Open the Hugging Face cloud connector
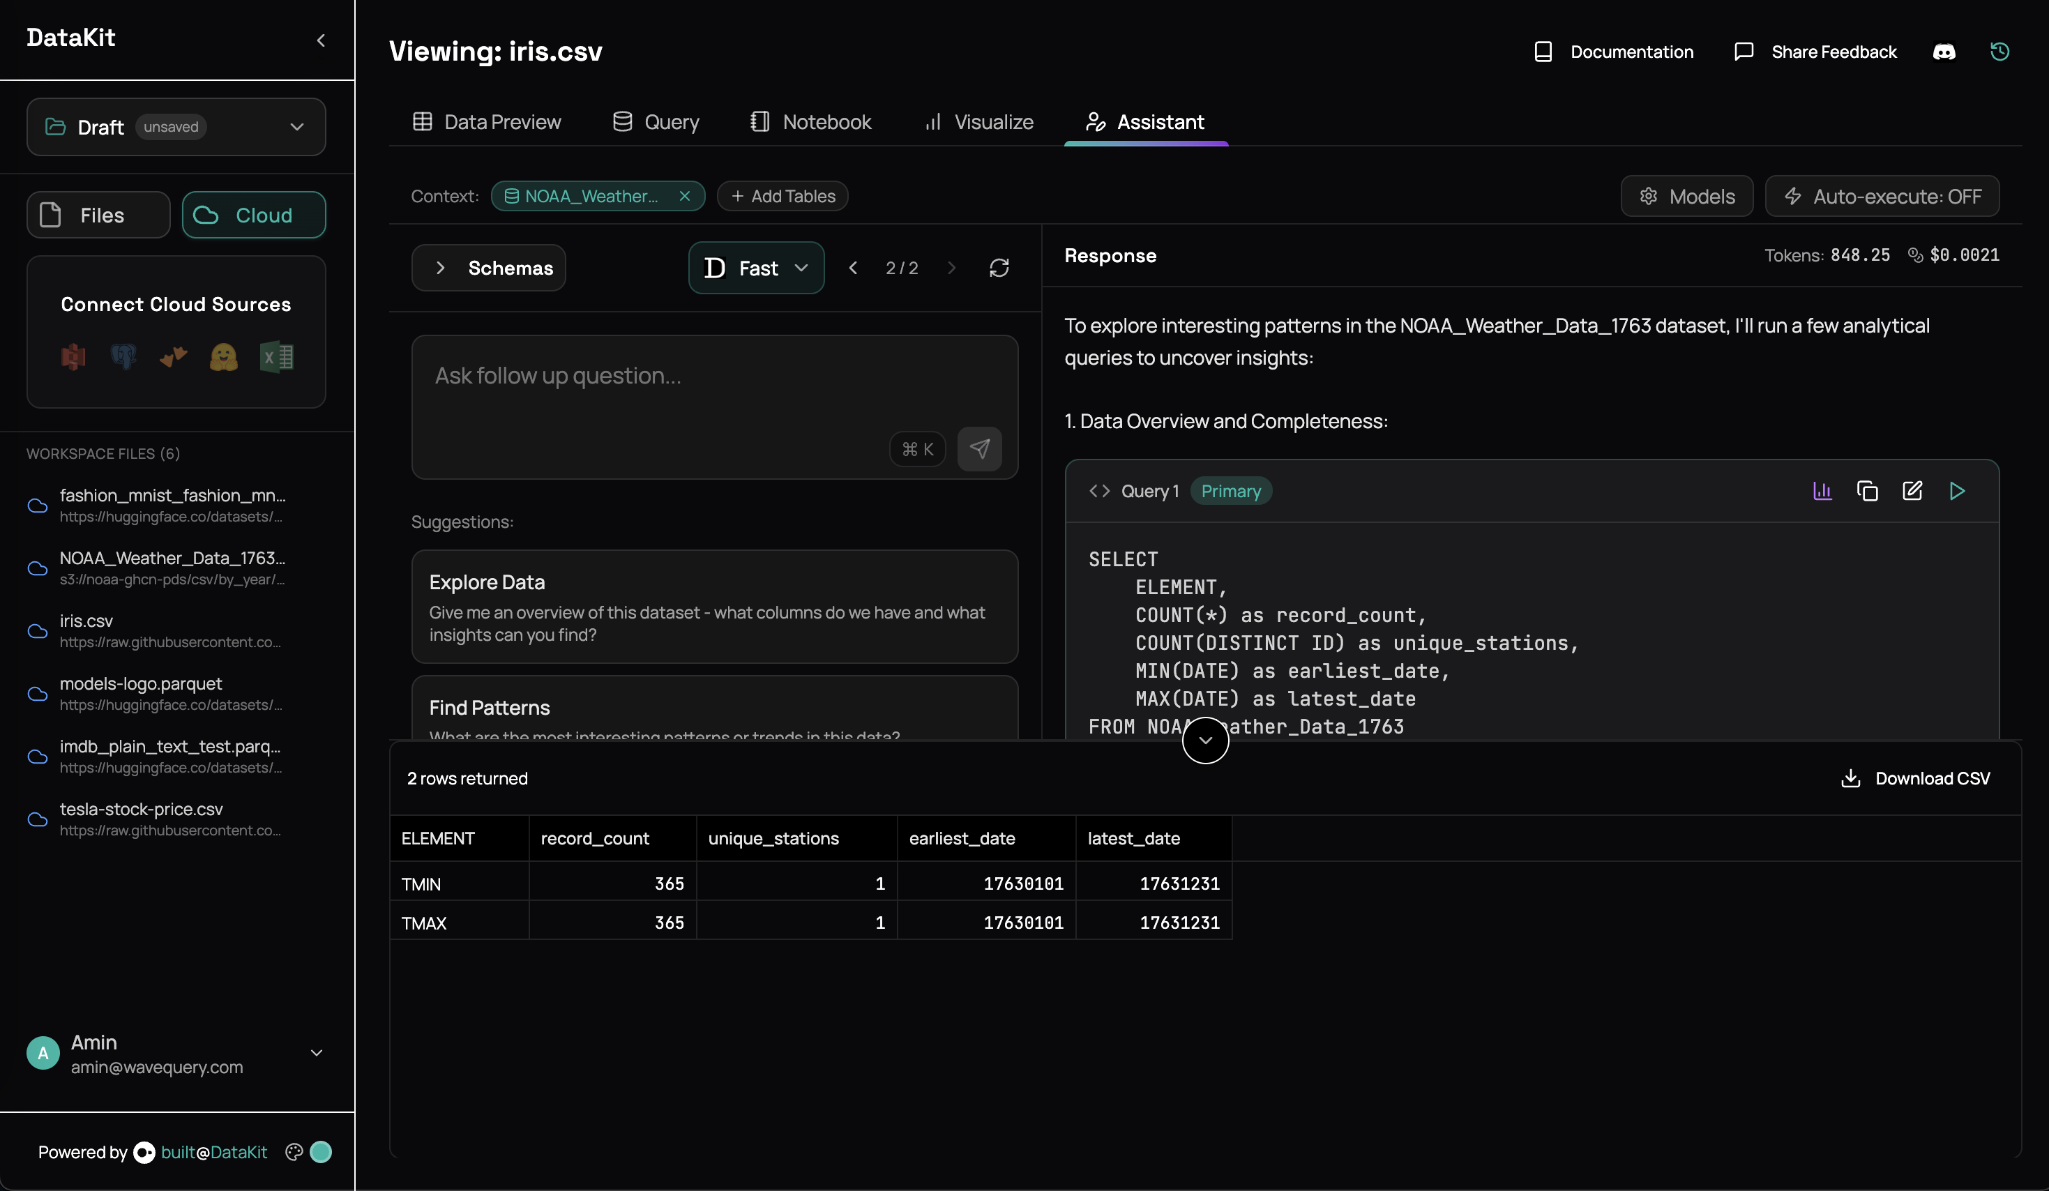The image size is (2049, 1191). (x=224, y=358)
